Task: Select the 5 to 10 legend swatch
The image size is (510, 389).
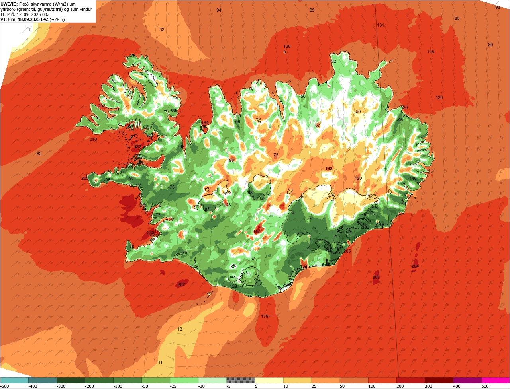Action: tap(269, 380)
